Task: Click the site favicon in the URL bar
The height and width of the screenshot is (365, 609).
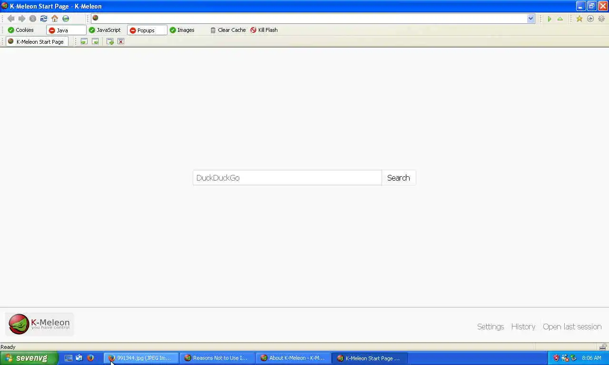Action: (95, 18)
